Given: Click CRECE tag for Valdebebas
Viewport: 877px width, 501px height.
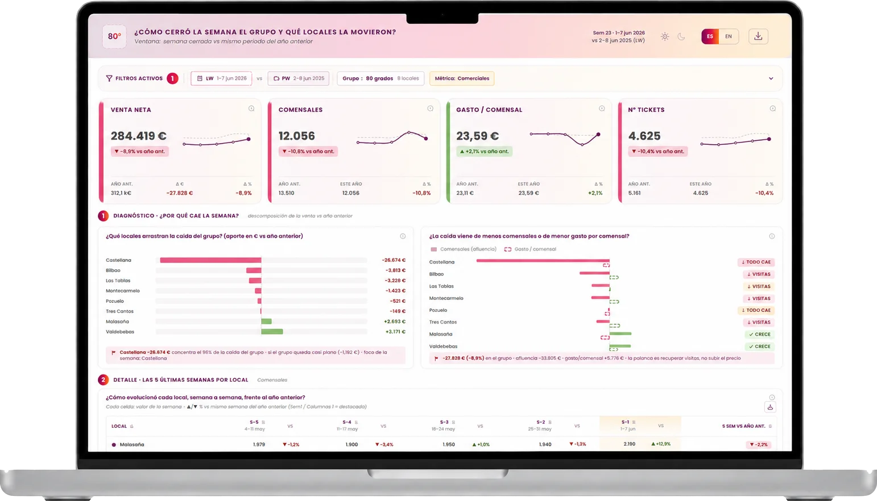Looking at the screenshot, I should 760,346.
